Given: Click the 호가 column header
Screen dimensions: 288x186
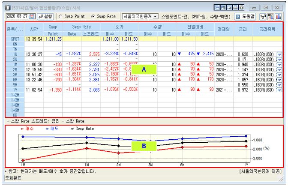Looking at the screenshot, I should (x=120, y=27).
